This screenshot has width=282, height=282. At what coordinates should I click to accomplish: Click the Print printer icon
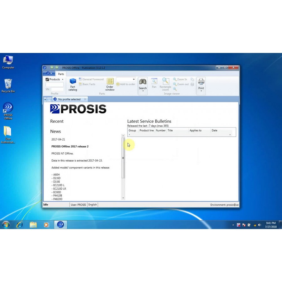[201, 82]
